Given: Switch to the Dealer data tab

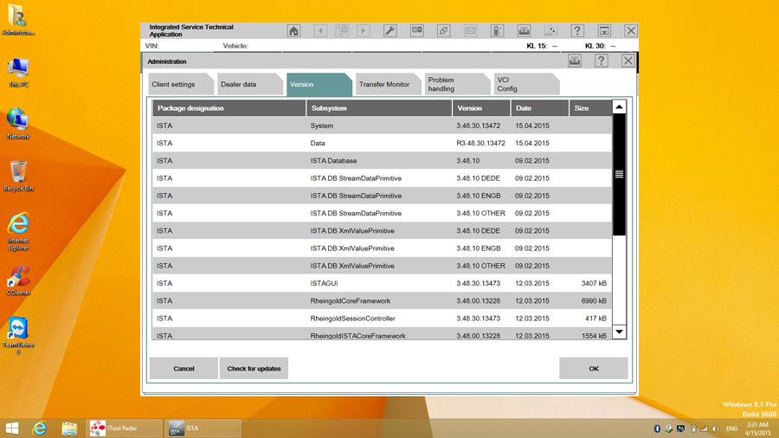Looking at the screenshot, I should tap(249, 85).
